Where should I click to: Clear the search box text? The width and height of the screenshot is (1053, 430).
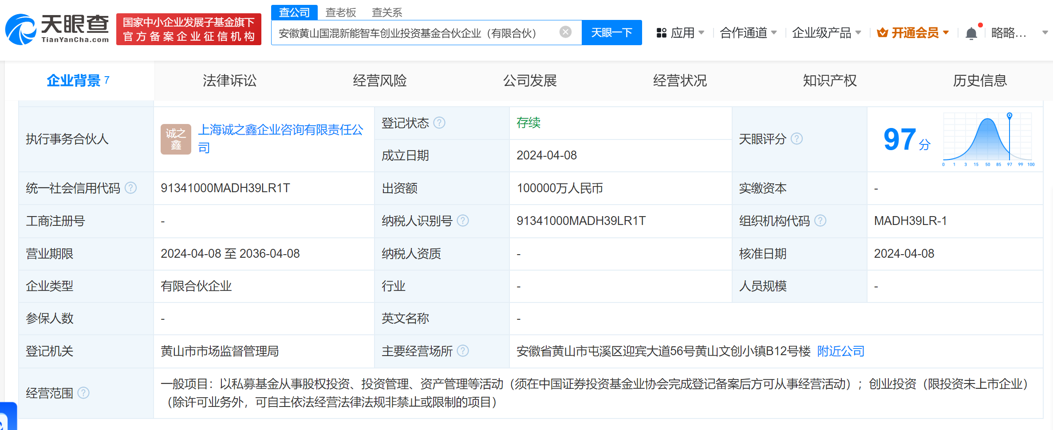coord(565,32)
